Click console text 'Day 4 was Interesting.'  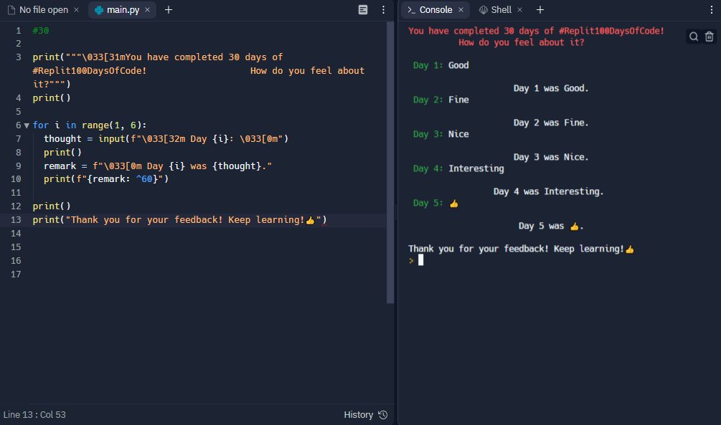(x=548, y=191)
